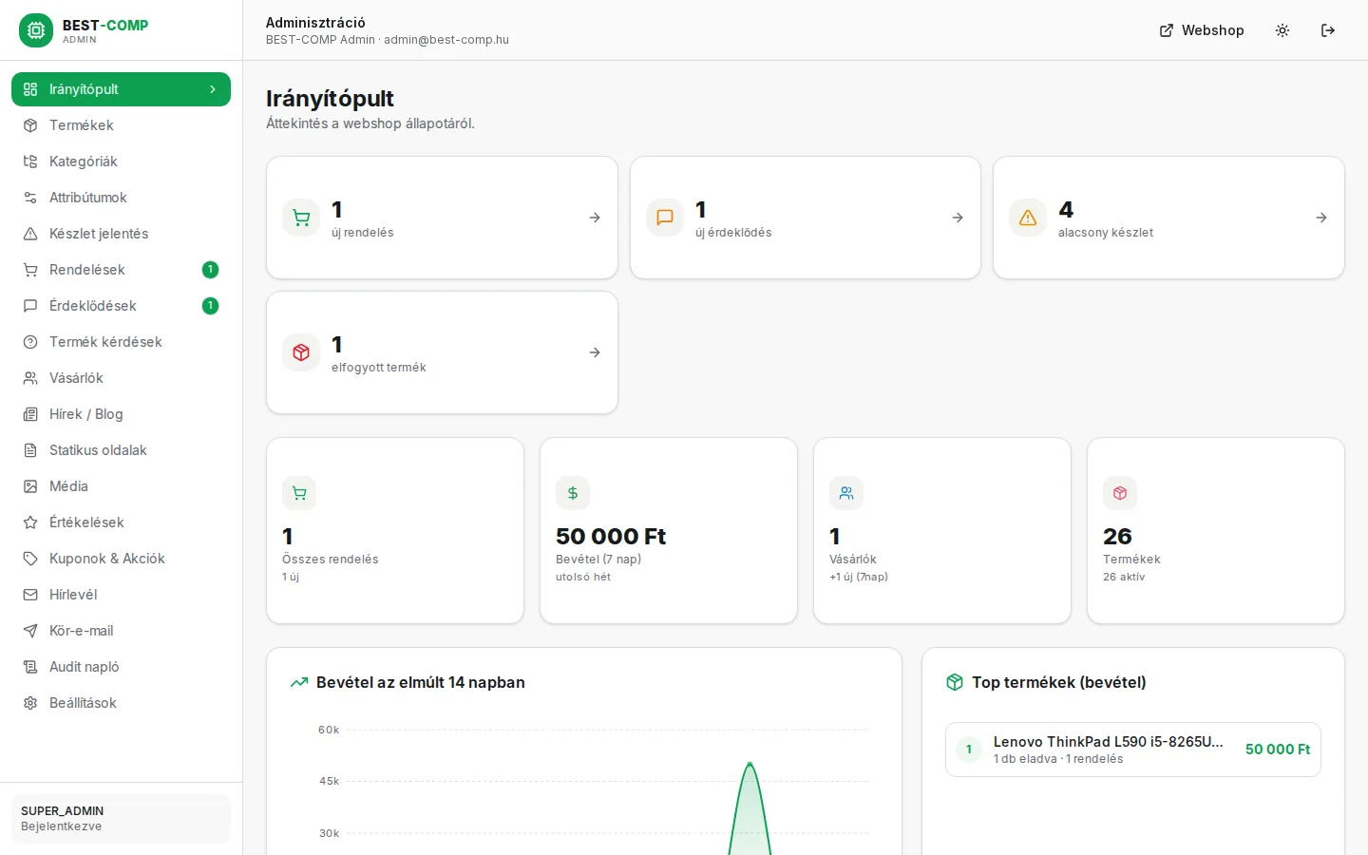Open Média in the sidebar
Screen dimensions: 1368x855
click(121, 486)
